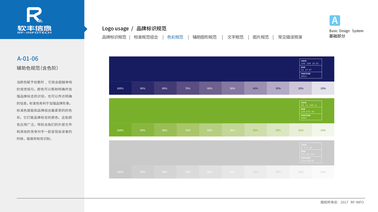
Task: Select gray 90% tint swatch
Action: (x=143, y=172)
